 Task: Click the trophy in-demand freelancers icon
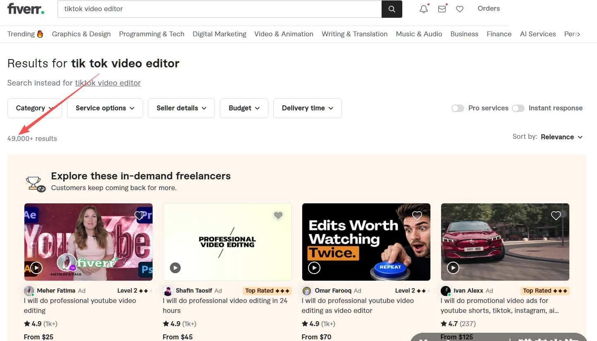pos(35,184)
